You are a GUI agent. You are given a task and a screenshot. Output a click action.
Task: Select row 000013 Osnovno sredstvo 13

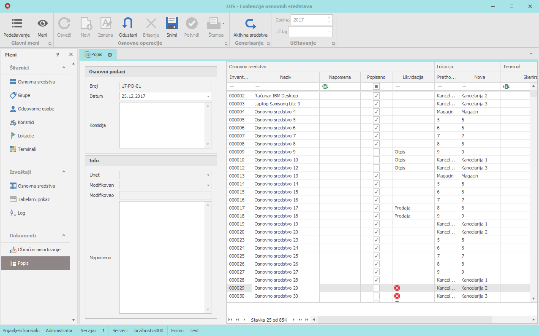tap(378, 176)
